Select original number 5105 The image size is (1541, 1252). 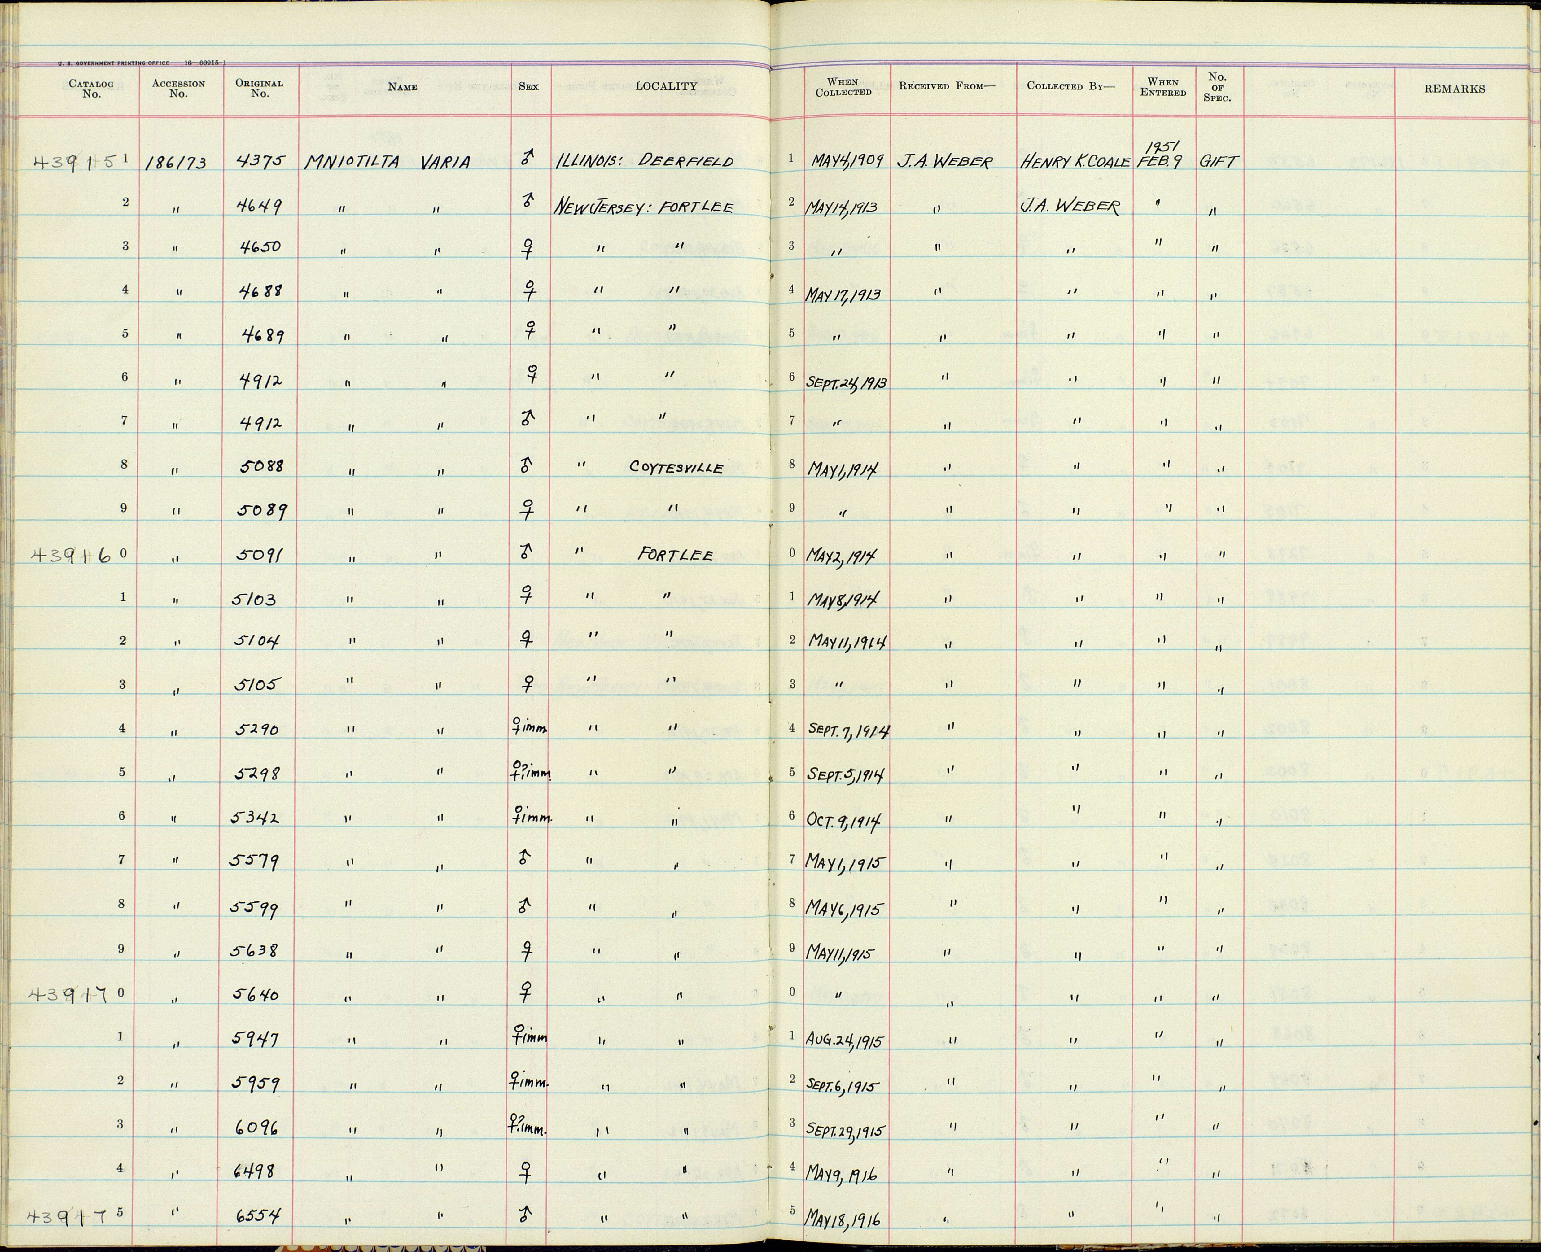(x=256, y=684)
